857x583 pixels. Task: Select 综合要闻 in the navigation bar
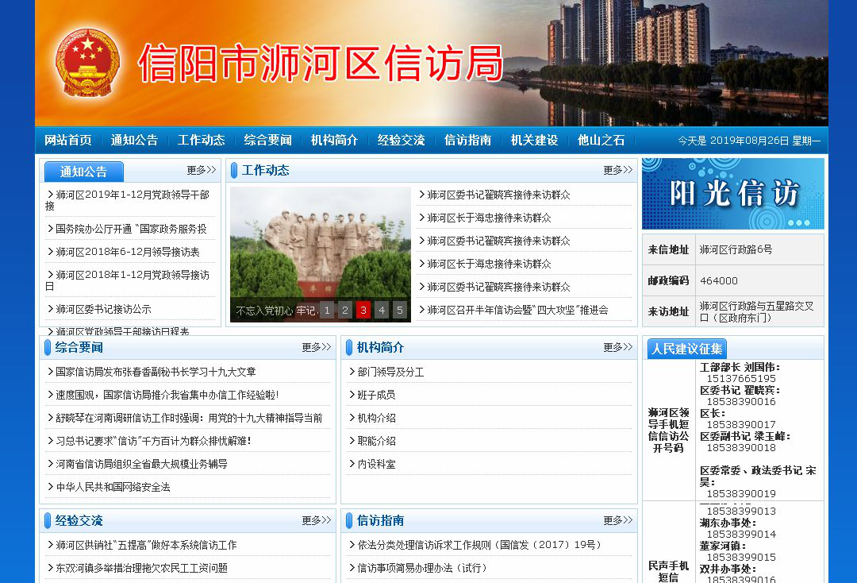point(268,140)
